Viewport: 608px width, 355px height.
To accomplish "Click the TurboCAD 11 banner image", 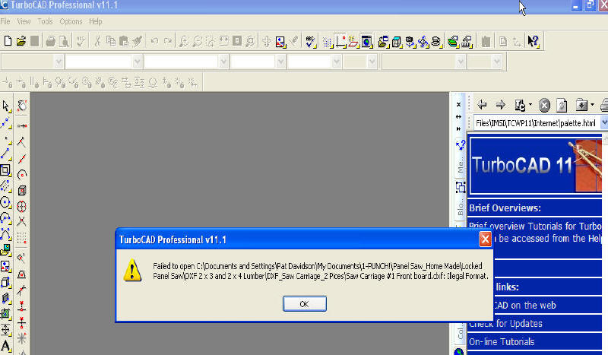I will [536, 165].
